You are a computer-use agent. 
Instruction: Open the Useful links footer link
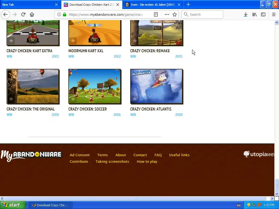coord(179,155)
